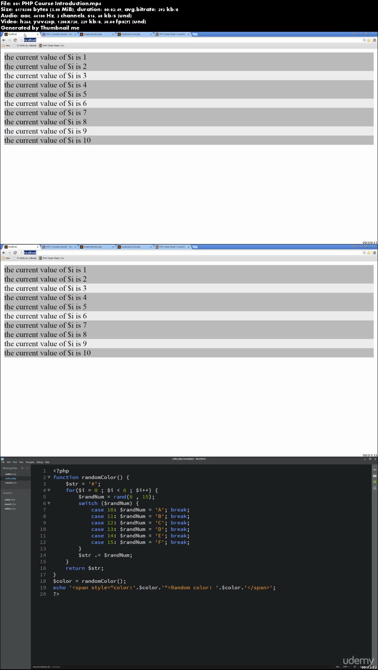
Task: Click '$i is 3' row in second browser frame
Action: [x=189, y=288]
